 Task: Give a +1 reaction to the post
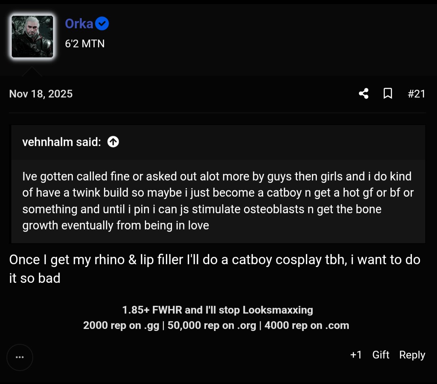click(356, 355)
